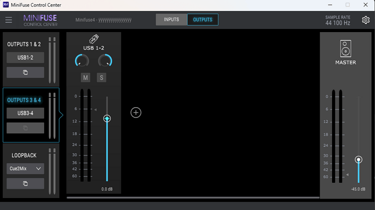Open the USB1-2 source selector

pyautogui.click(x=25, y=58)
